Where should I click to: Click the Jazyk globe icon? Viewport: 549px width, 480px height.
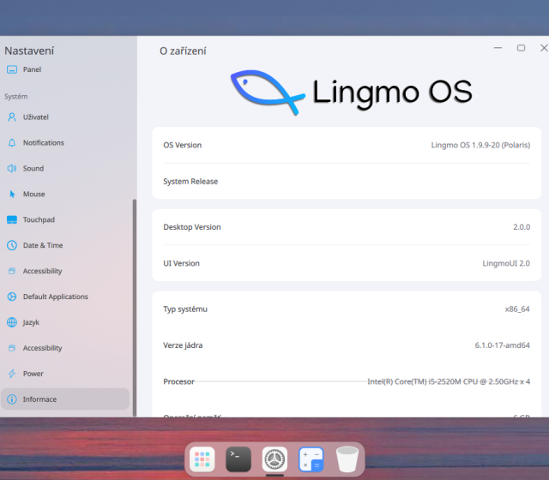(12, 322)
